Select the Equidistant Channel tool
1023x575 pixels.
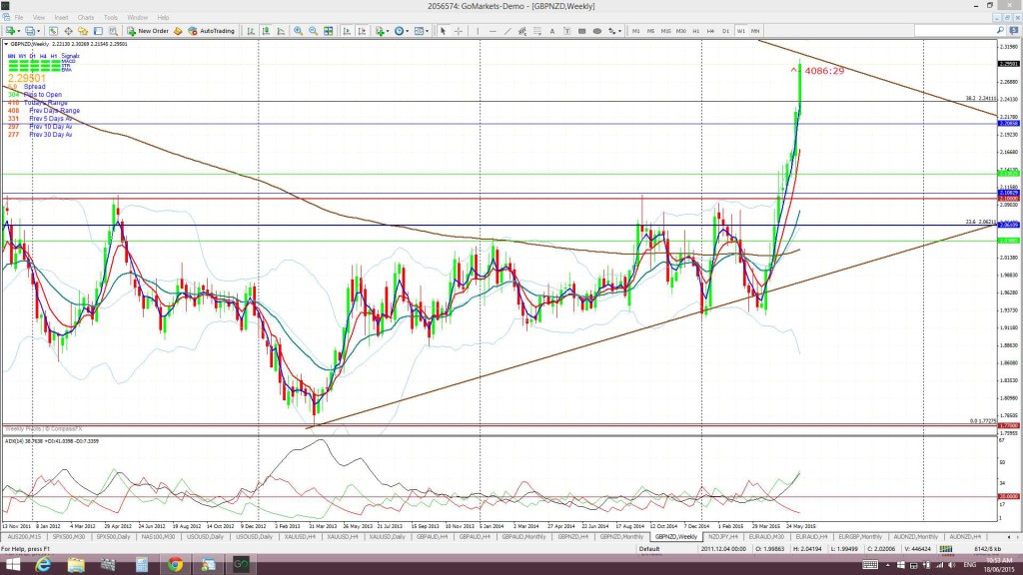[522, 31]
